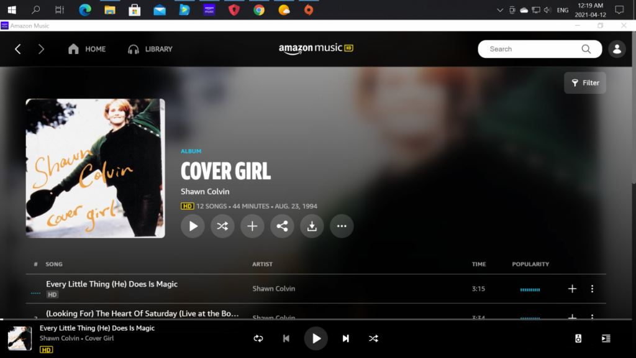Open the Library section
This screenshot has height=358, width=636.
coord(150,49)
